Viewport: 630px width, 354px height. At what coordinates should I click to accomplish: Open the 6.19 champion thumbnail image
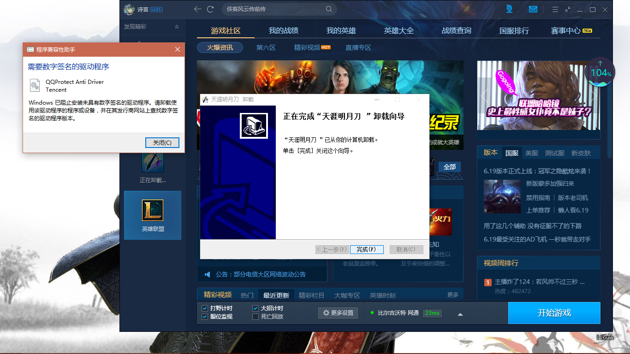(x=502, y=196)
